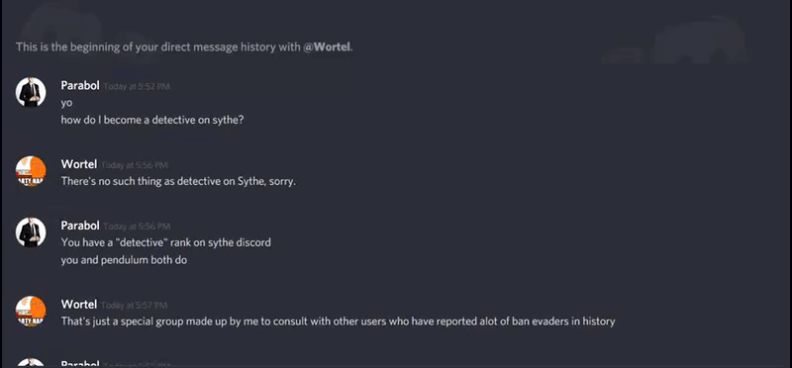792x368 pixels.
Task: Click the 'Today at 5:57 PM' timestamp
Action: (135, 306)
